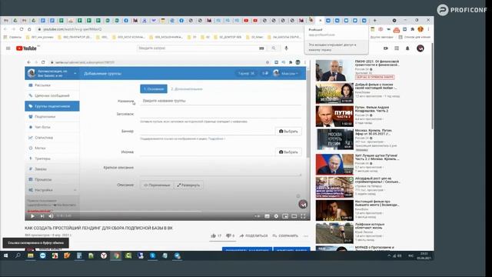Viewport: 492px width, 277px height.
Task: Open the Yandex browser taskbar icon
Action: click(x=104, y=255)
